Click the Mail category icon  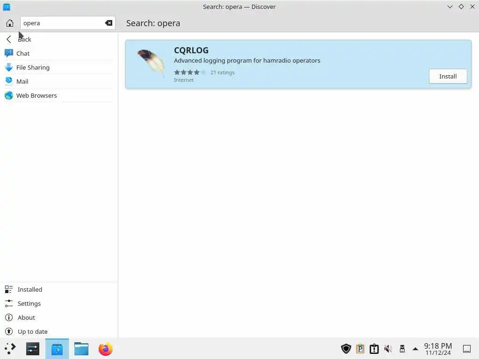click(9, 81)
